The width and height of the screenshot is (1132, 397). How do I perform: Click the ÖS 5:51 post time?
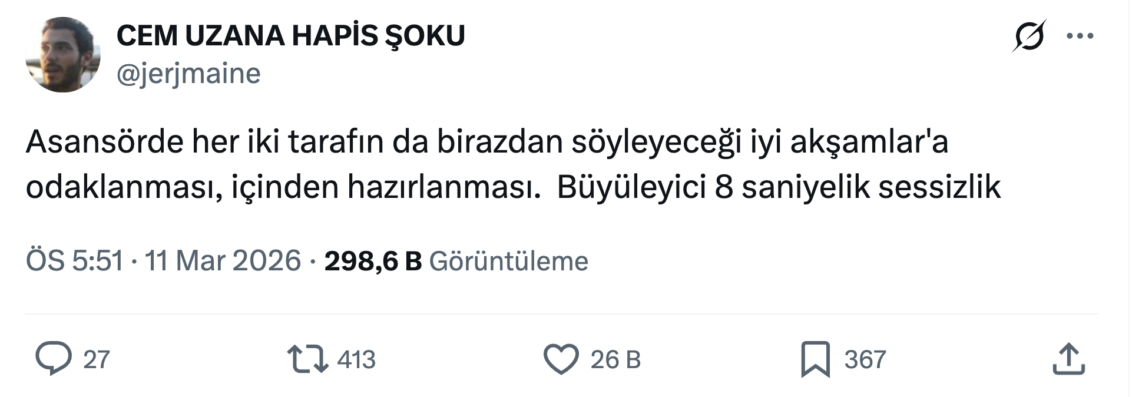coord(75,260)
